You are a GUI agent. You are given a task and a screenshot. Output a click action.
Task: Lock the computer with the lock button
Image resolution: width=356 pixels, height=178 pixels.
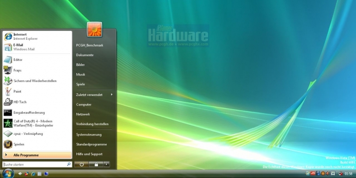click(x=96, y=164)
